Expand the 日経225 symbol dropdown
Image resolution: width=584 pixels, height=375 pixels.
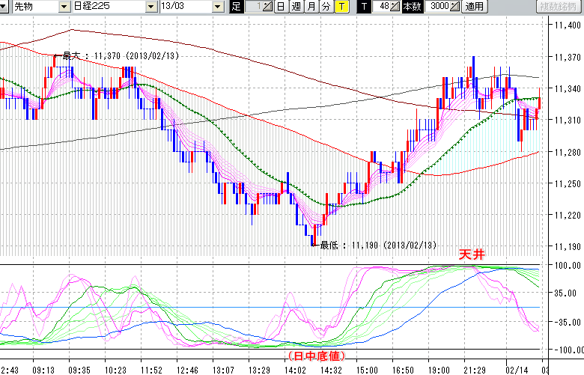152,7
